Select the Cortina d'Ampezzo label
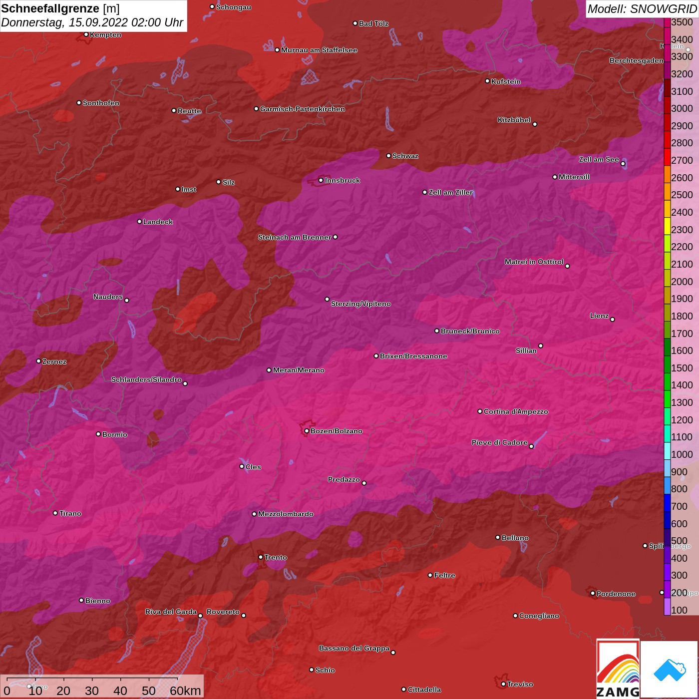699x699 pixels. point(516,411)
